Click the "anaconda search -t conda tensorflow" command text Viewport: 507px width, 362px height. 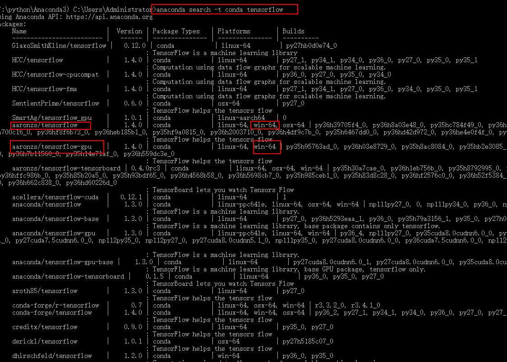click(x=220, y=10)
